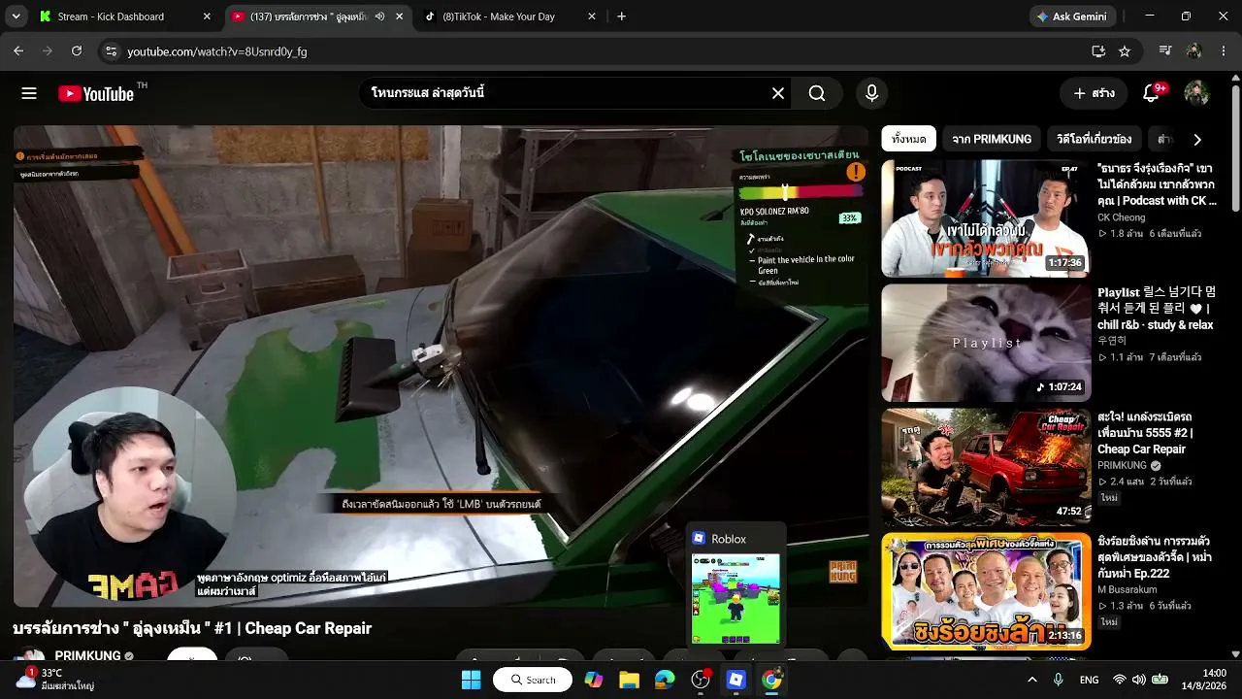
Task: Mute the YouTube tab audio speaker icon
Action: [x=380, y=17]
